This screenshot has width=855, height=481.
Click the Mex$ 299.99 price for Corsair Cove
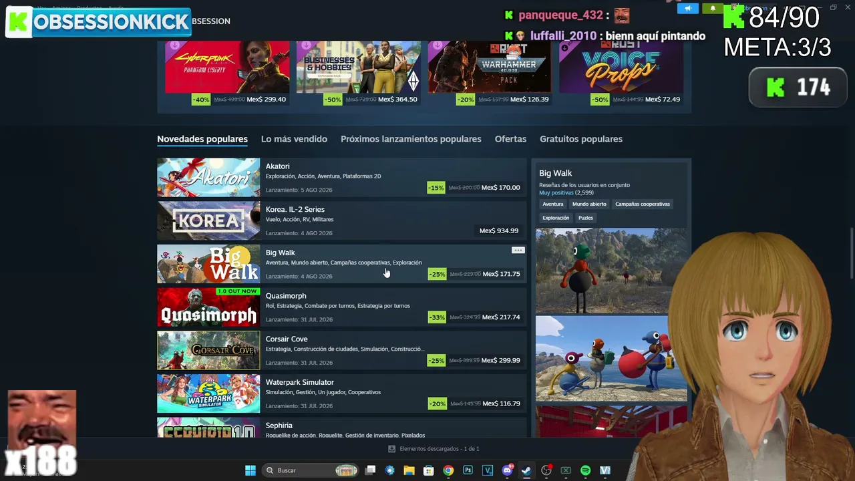pyautogui.click(x=501, y=361)
